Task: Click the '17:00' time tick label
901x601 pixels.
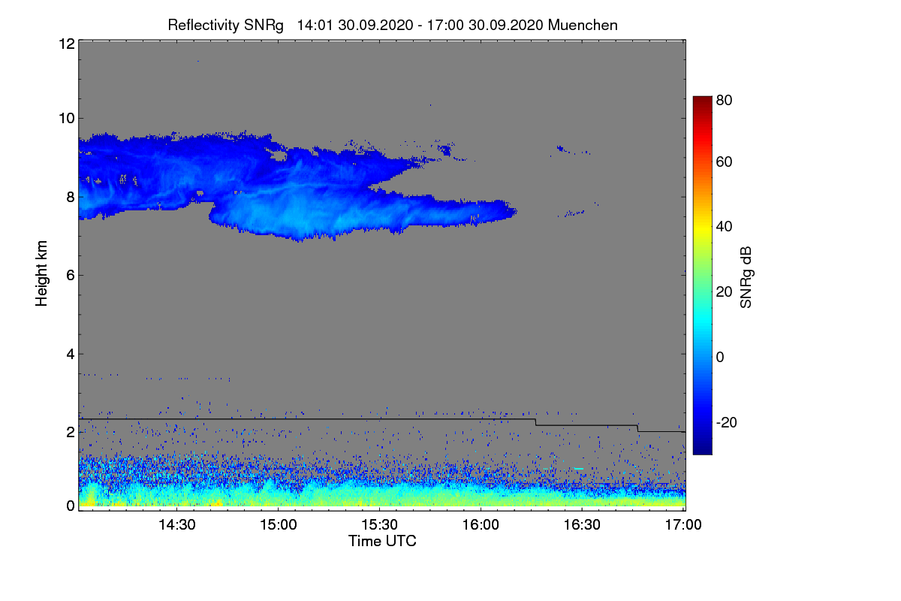Action: pyautogui.click(x=684, y=524)
